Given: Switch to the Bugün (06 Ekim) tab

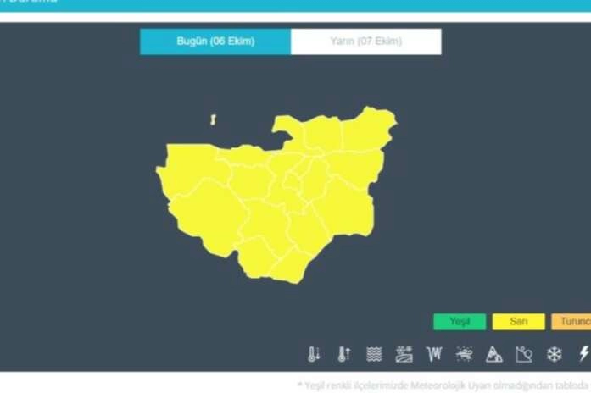Looking at the screenshot, I should click(215, 42).
